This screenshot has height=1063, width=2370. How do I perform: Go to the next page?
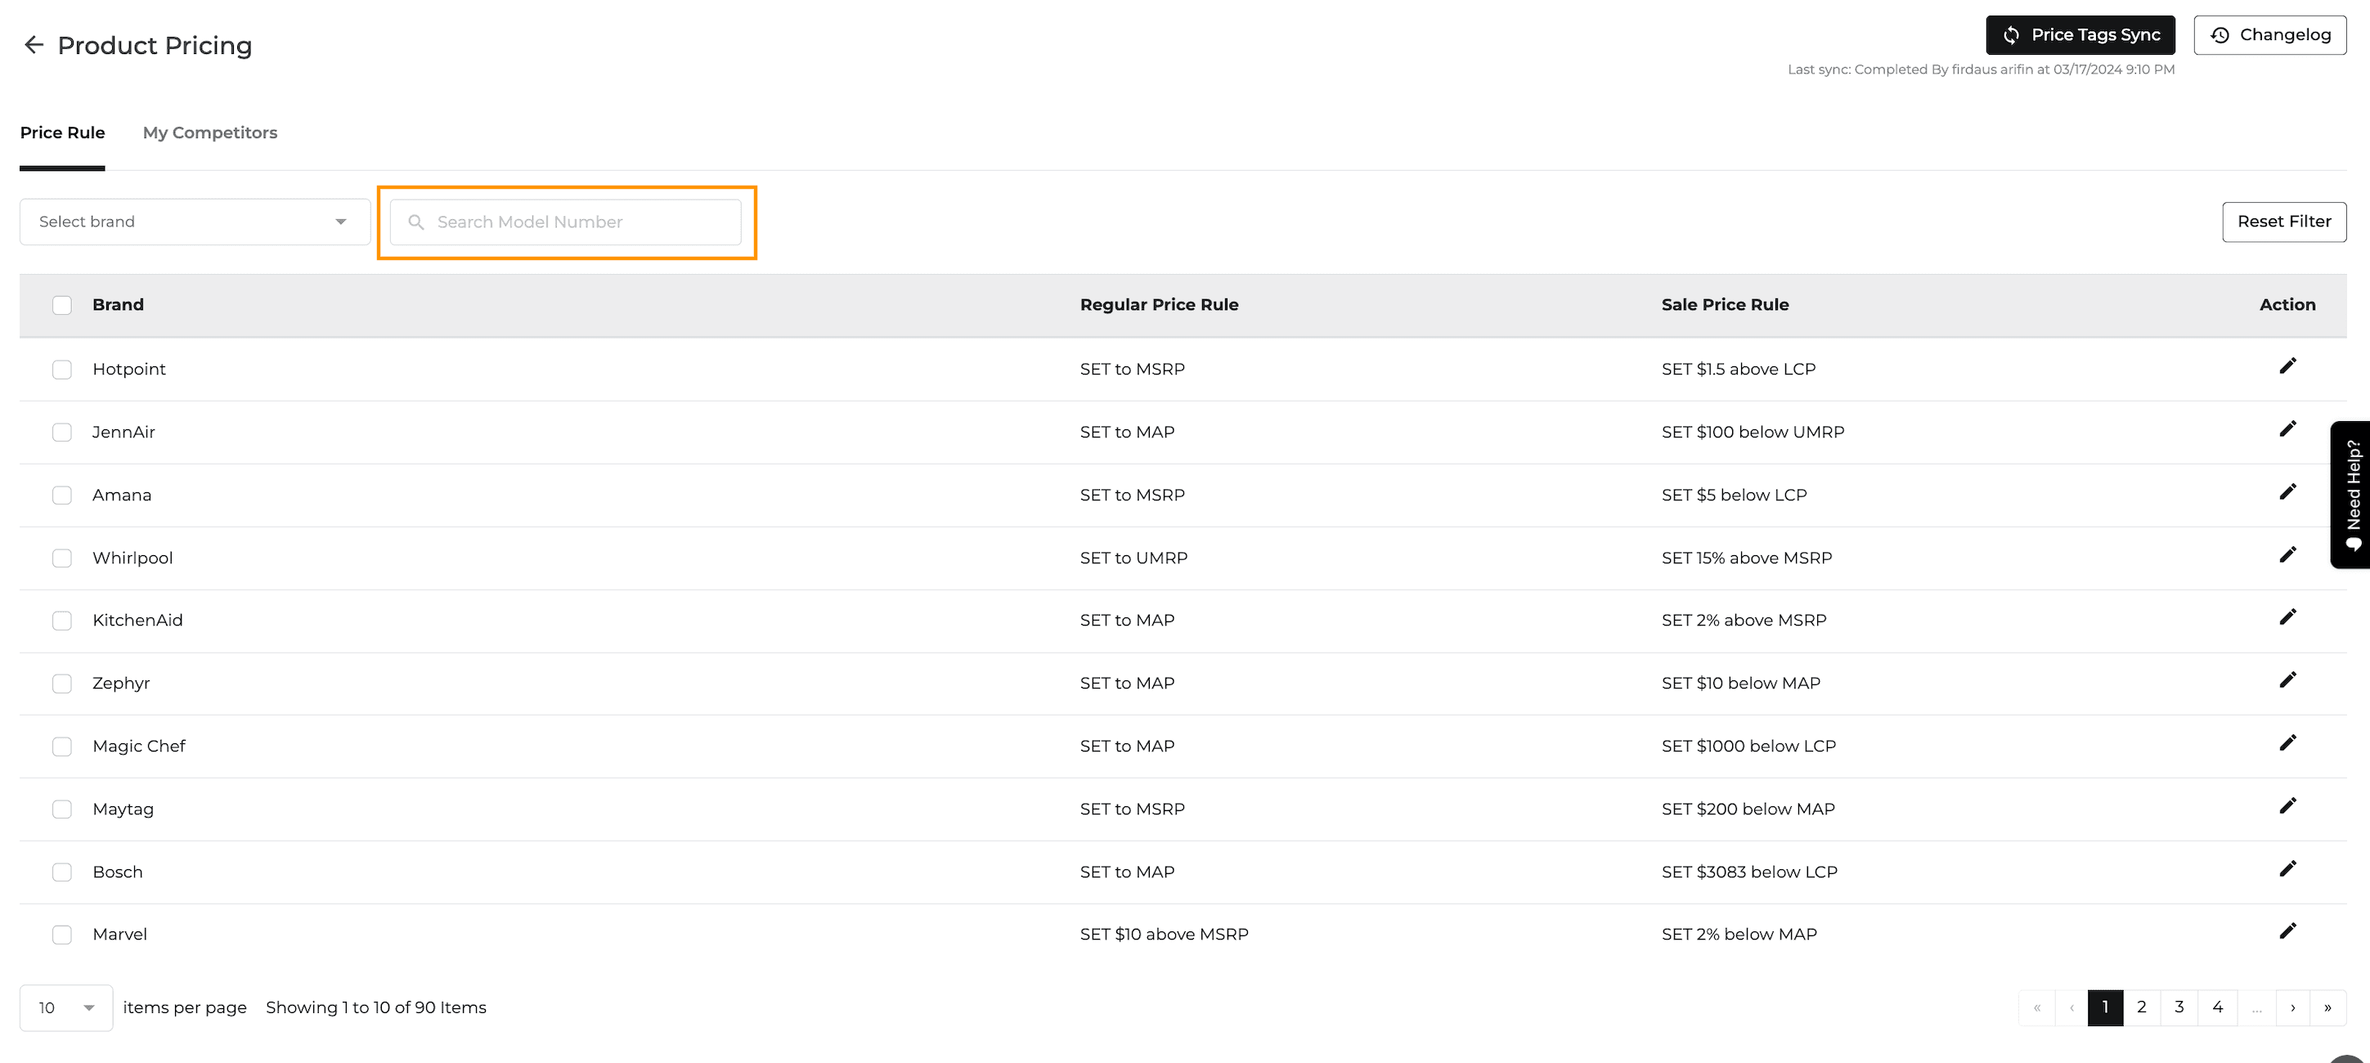2293,1008
